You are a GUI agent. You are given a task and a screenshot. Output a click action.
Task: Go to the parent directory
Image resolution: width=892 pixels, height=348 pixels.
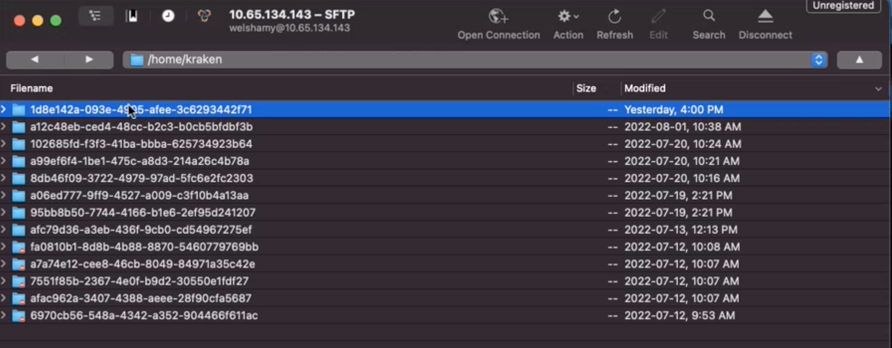pos(859,60)
